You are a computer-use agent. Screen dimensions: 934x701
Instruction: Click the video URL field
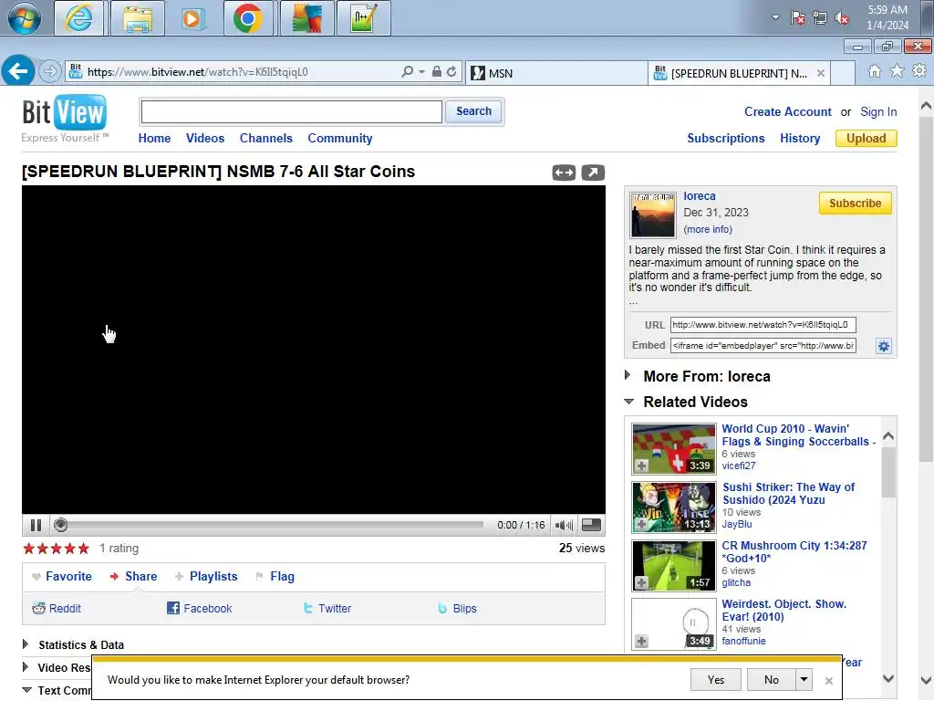coord(763,325)
